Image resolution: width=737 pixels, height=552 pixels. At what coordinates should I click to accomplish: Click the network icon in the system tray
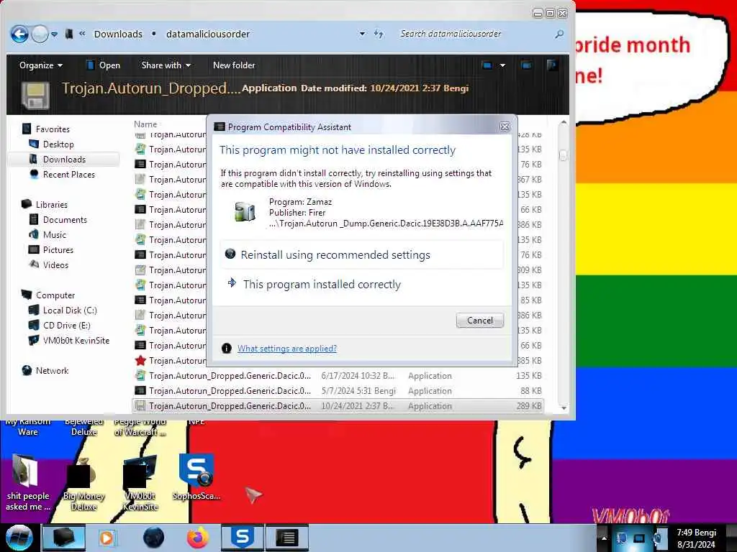tap(640, 538)
